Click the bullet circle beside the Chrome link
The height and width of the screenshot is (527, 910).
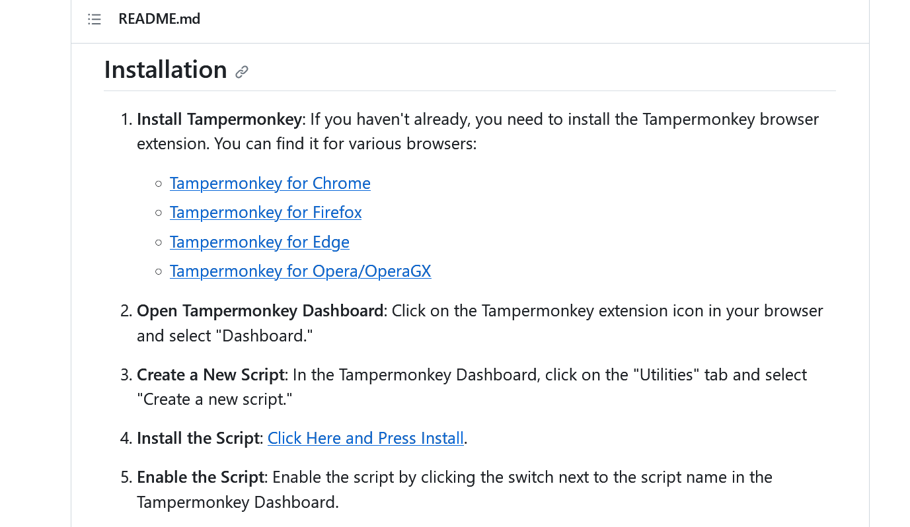tap(159, 184)
